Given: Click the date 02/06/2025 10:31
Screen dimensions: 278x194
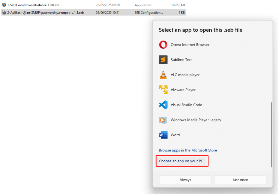Looking at the screenshot, I should 108,12.
